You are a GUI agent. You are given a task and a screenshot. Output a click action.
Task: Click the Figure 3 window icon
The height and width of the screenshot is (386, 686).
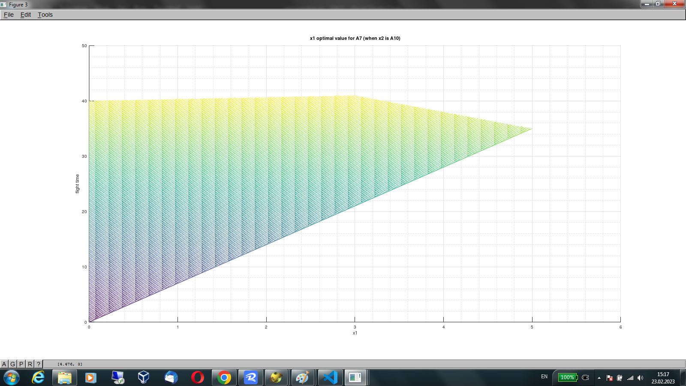[x=4, y=4]
